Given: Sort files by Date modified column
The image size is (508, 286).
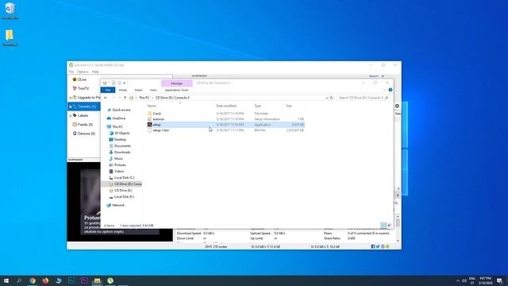Looking at the screenshot, I should [x=226, y=106].
